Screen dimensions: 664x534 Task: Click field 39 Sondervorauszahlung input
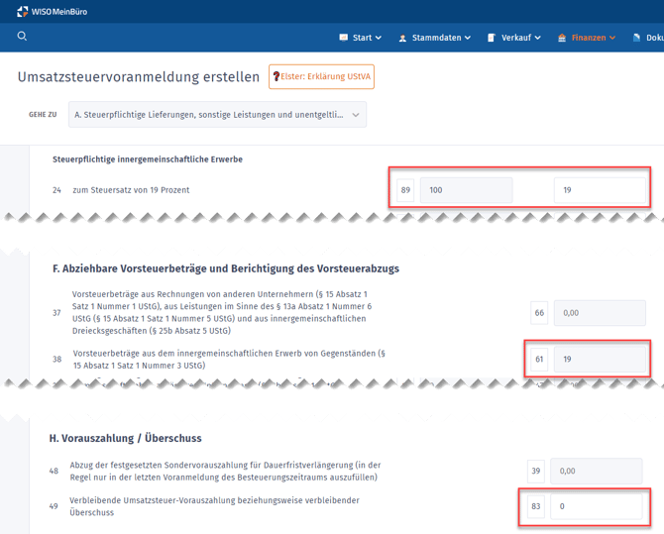597,471
